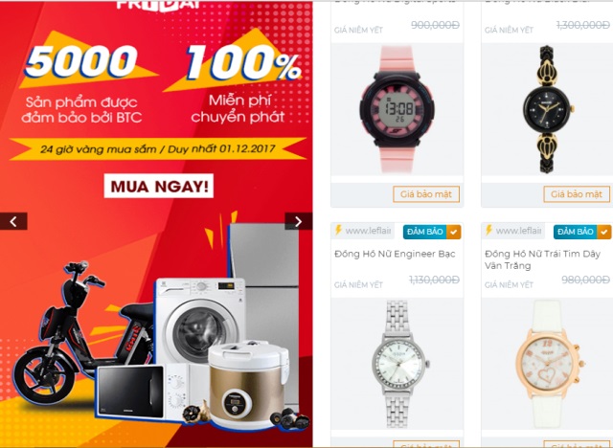
Task: Click checkmark badge on Engineer Bạc card
Action: (x=453, y=232)
